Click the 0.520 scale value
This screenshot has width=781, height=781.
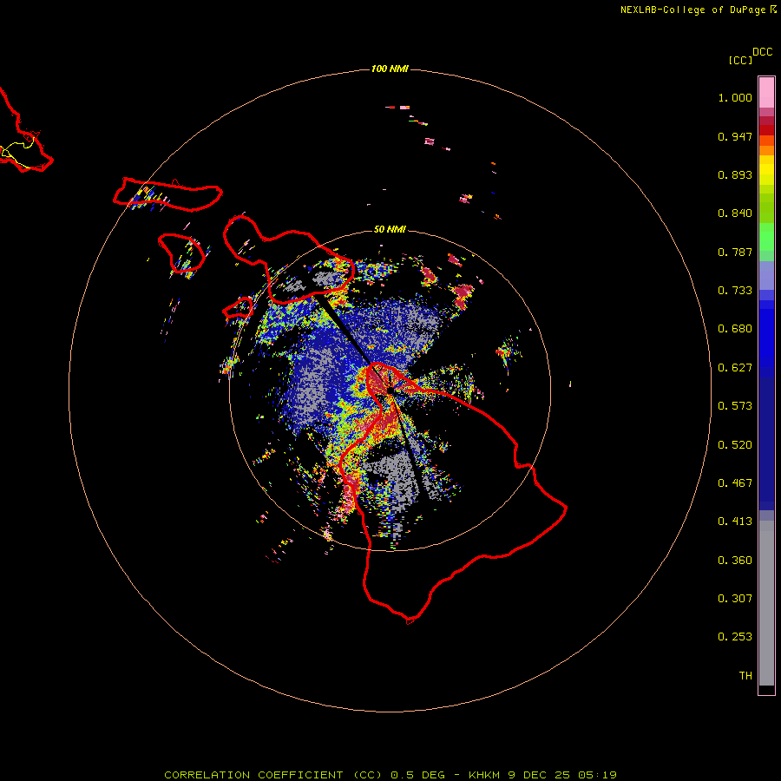coord(735,445)
